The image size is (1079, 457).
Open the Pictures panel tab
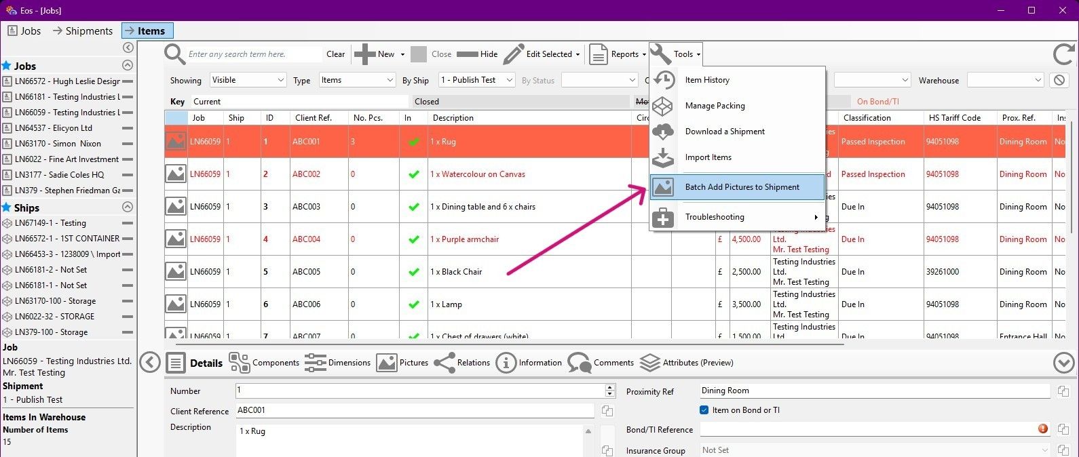(402, 363)
